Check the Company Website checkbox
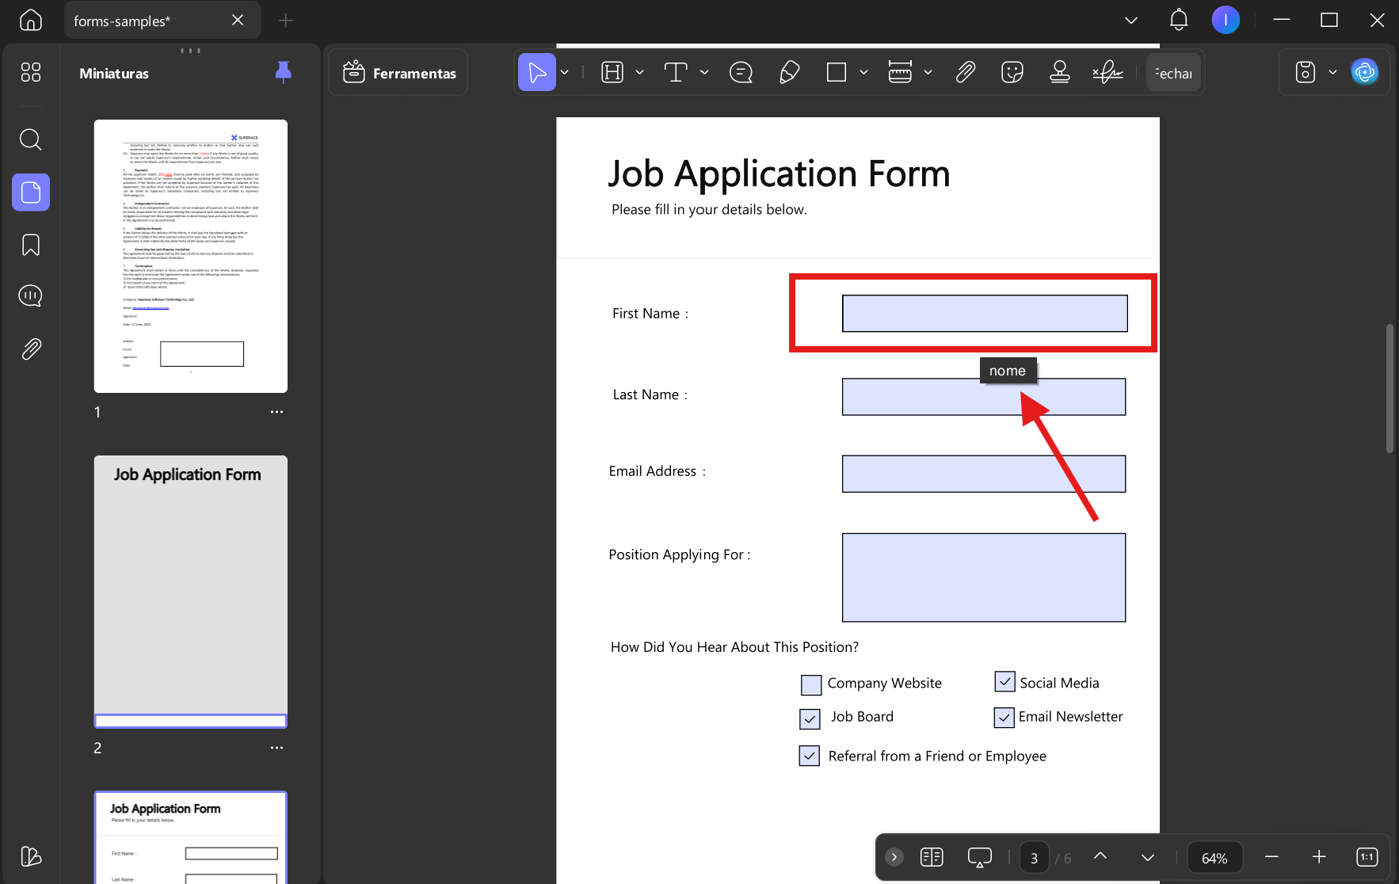 pos(811,684)
